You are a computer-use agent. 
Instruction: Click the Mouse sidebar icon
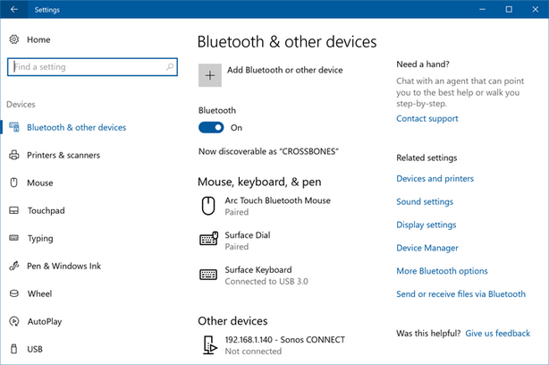(x=14, y=182)
